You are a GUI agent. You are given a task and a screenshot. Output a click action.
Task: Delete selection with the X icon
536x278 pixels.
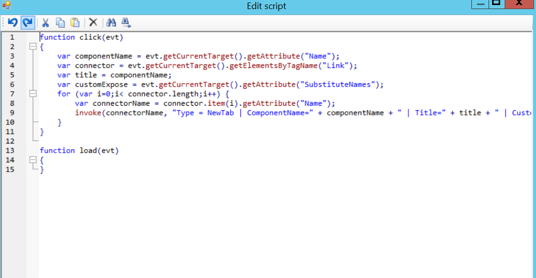point(93,22)
